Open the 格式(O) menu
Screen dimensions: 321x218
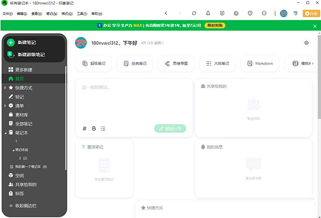coord(67,13)
